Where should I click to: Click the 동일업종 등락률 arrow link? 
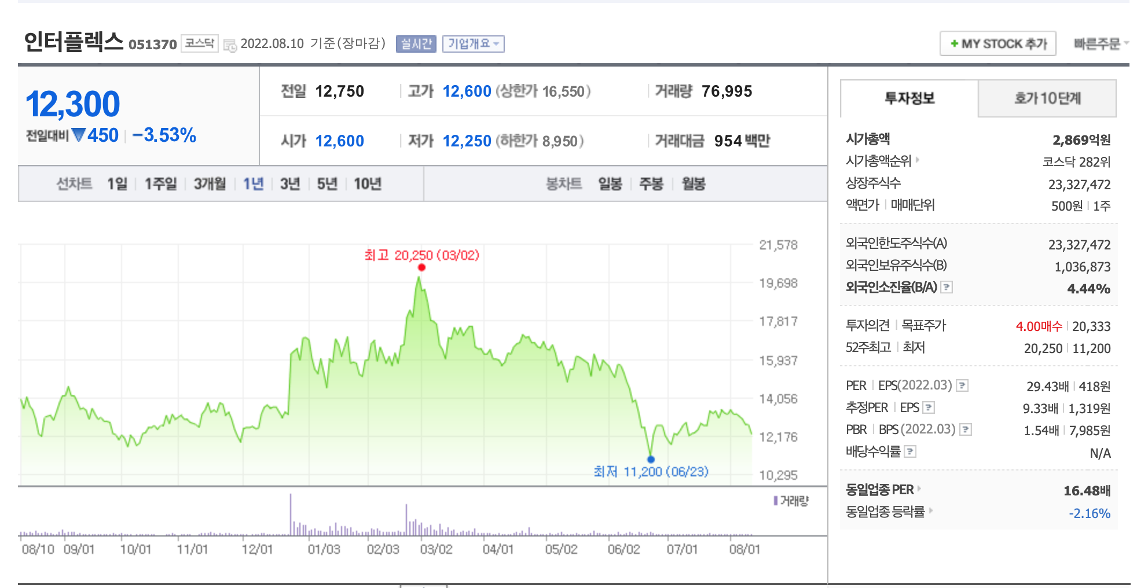coord(931,510)
